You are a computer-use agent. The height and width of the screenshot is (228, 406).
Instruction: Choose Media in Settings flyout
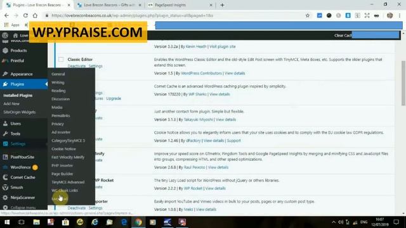[56, 107]
